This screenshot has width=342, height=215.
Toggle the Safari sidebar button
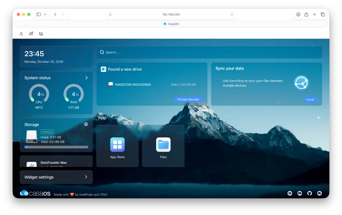(x=38, y=15)
